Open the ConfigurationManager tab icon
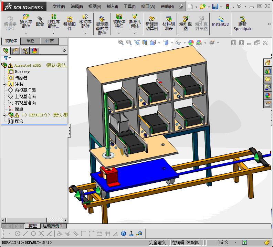Viewport: 273px width, 247px height. [x=25, y=51]
